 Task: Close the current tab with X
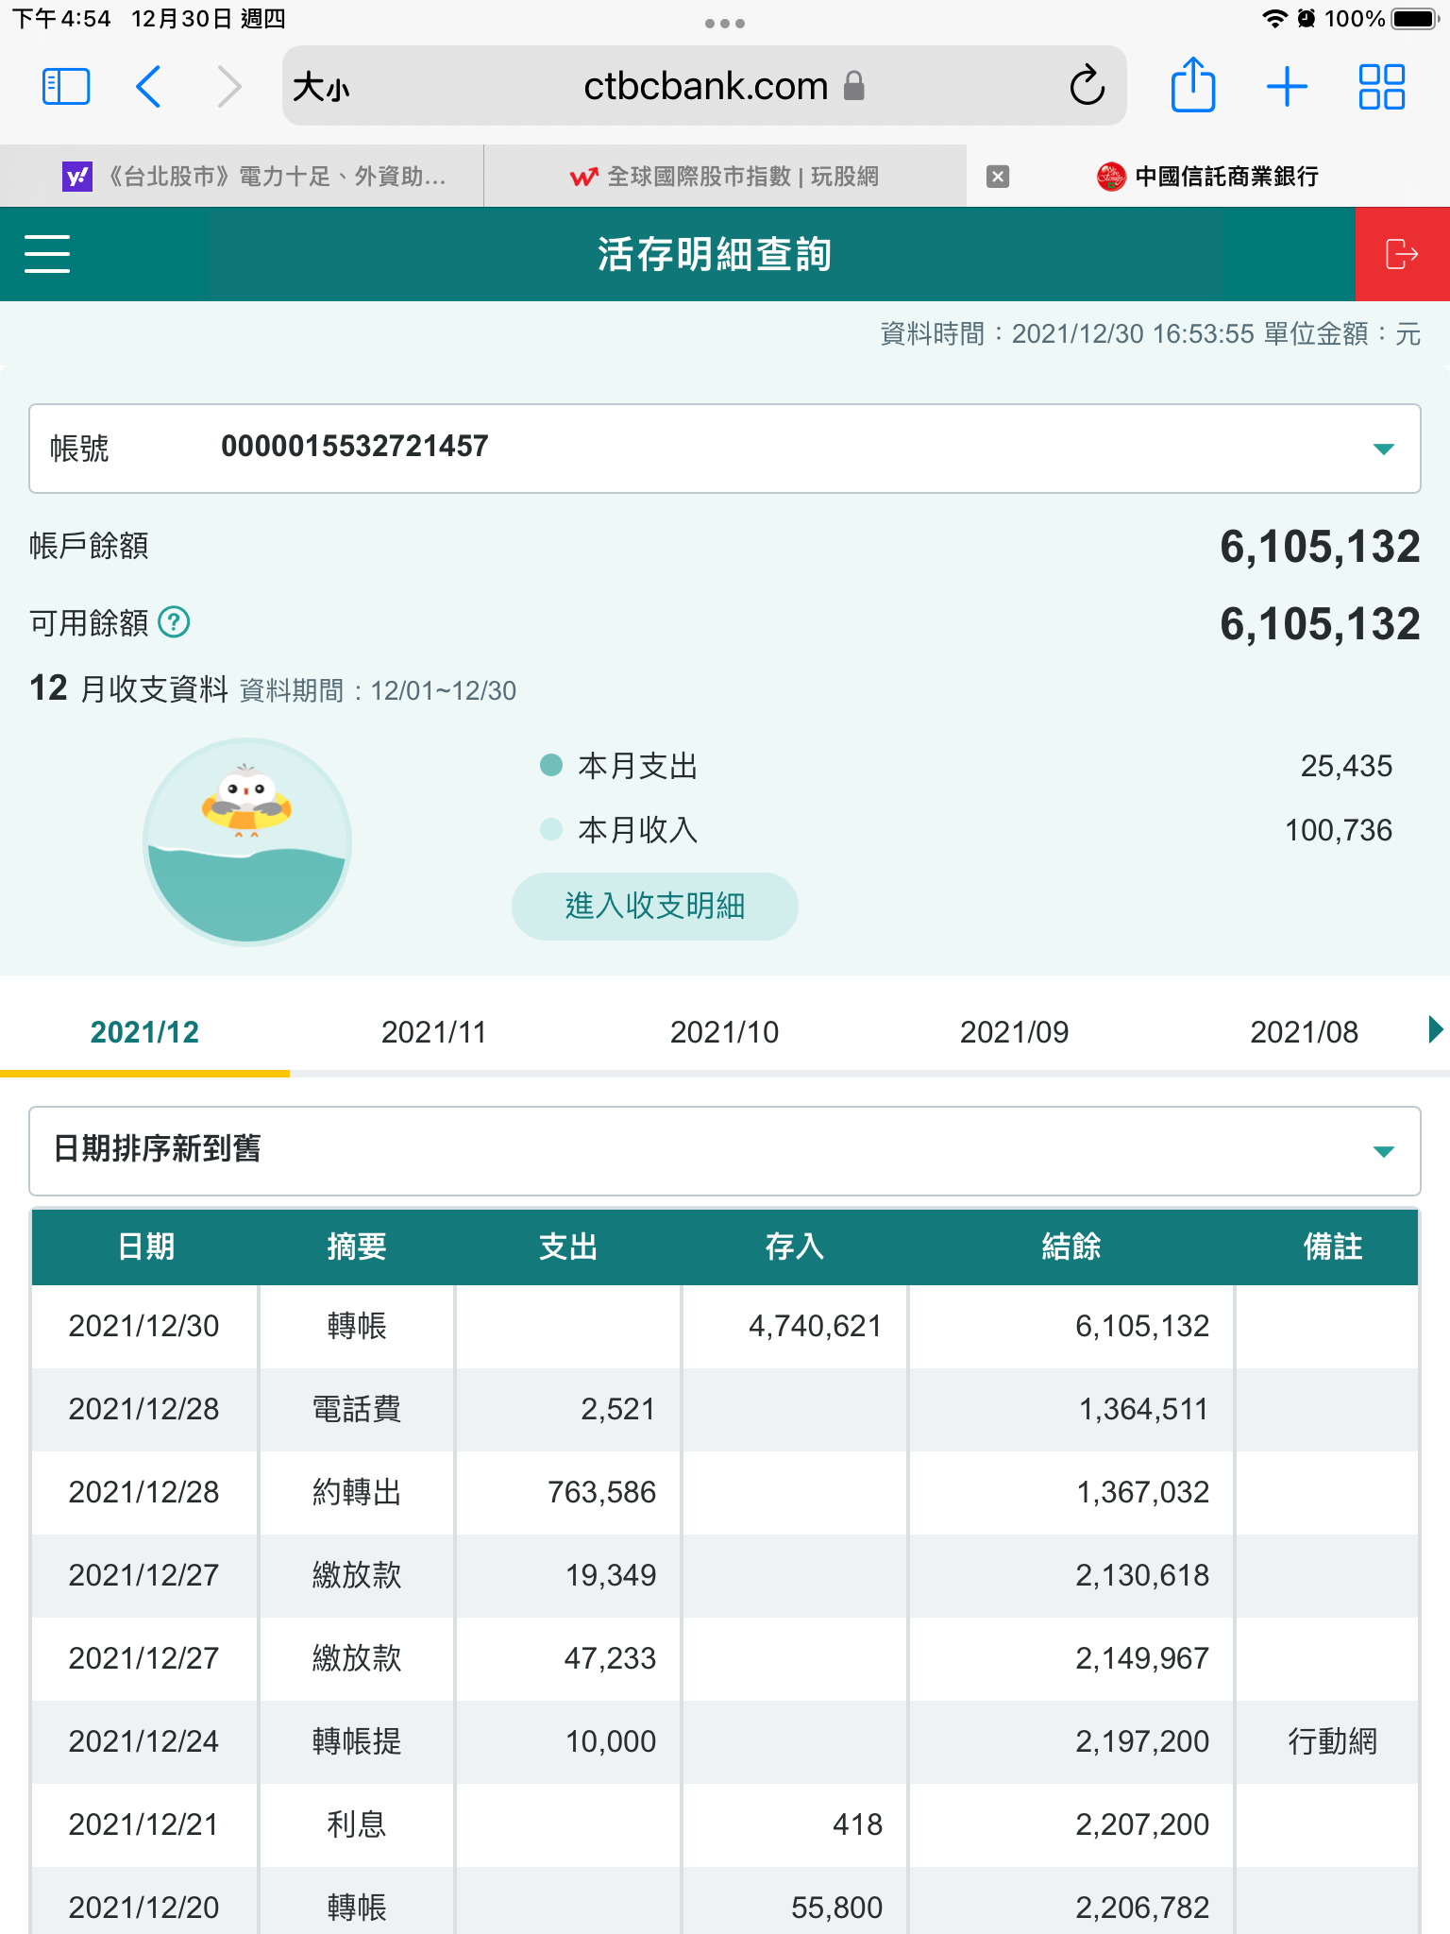(998, 177)
